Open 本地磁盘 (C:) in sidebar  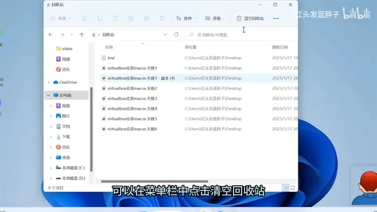(70, 168)
